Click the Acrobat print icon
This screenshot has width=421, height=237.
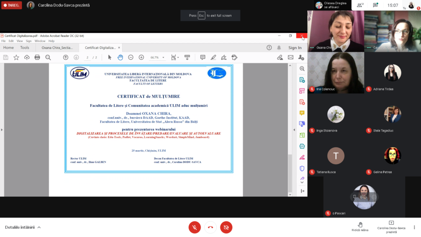(x=37, y=57)
